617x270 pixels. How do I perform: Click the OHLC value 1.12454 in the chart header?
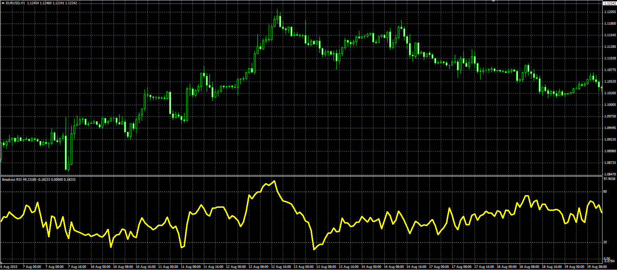[33, 3]
